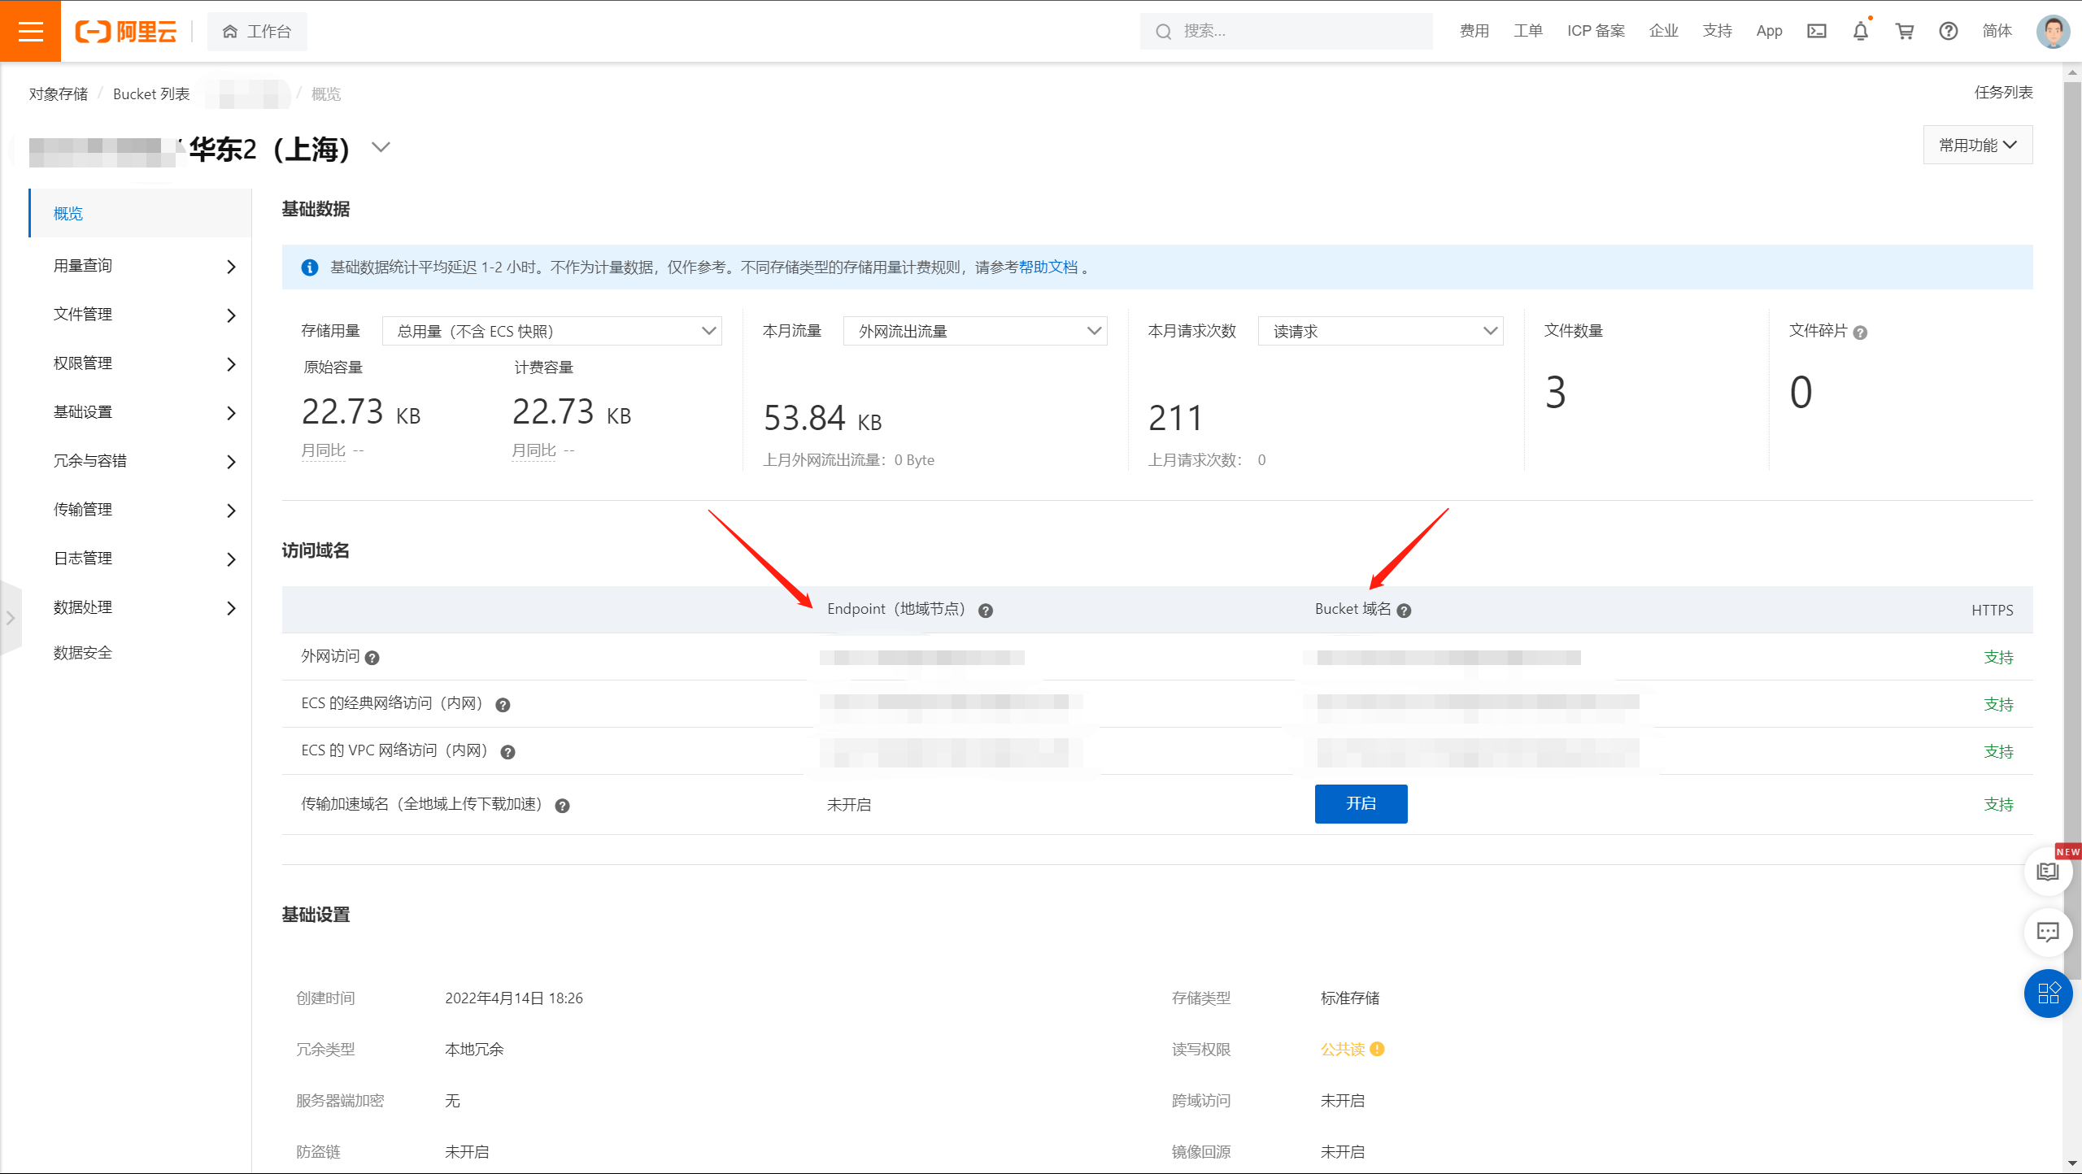Click the help question mark in header
This screenshot has height=1174, width=2082.
1948,31
